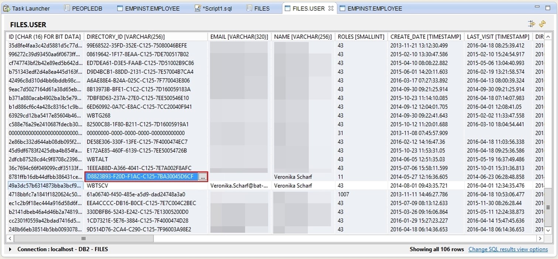Click the Script1.sql SQL file icon

(198, 8)
